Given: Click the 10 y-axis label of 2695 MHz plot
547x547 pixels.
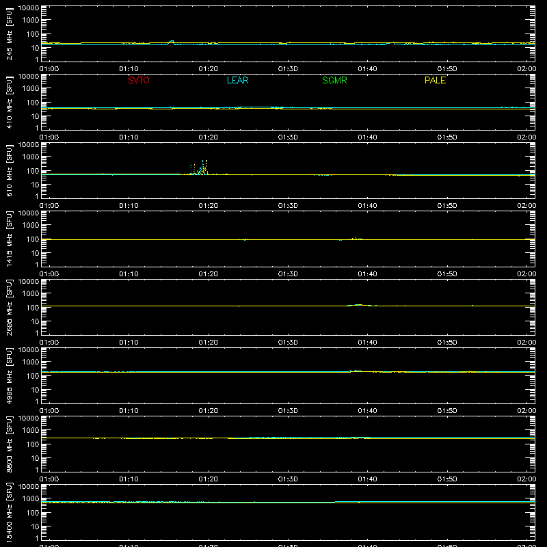Looking at the screenshot, I should click(36, 321).
